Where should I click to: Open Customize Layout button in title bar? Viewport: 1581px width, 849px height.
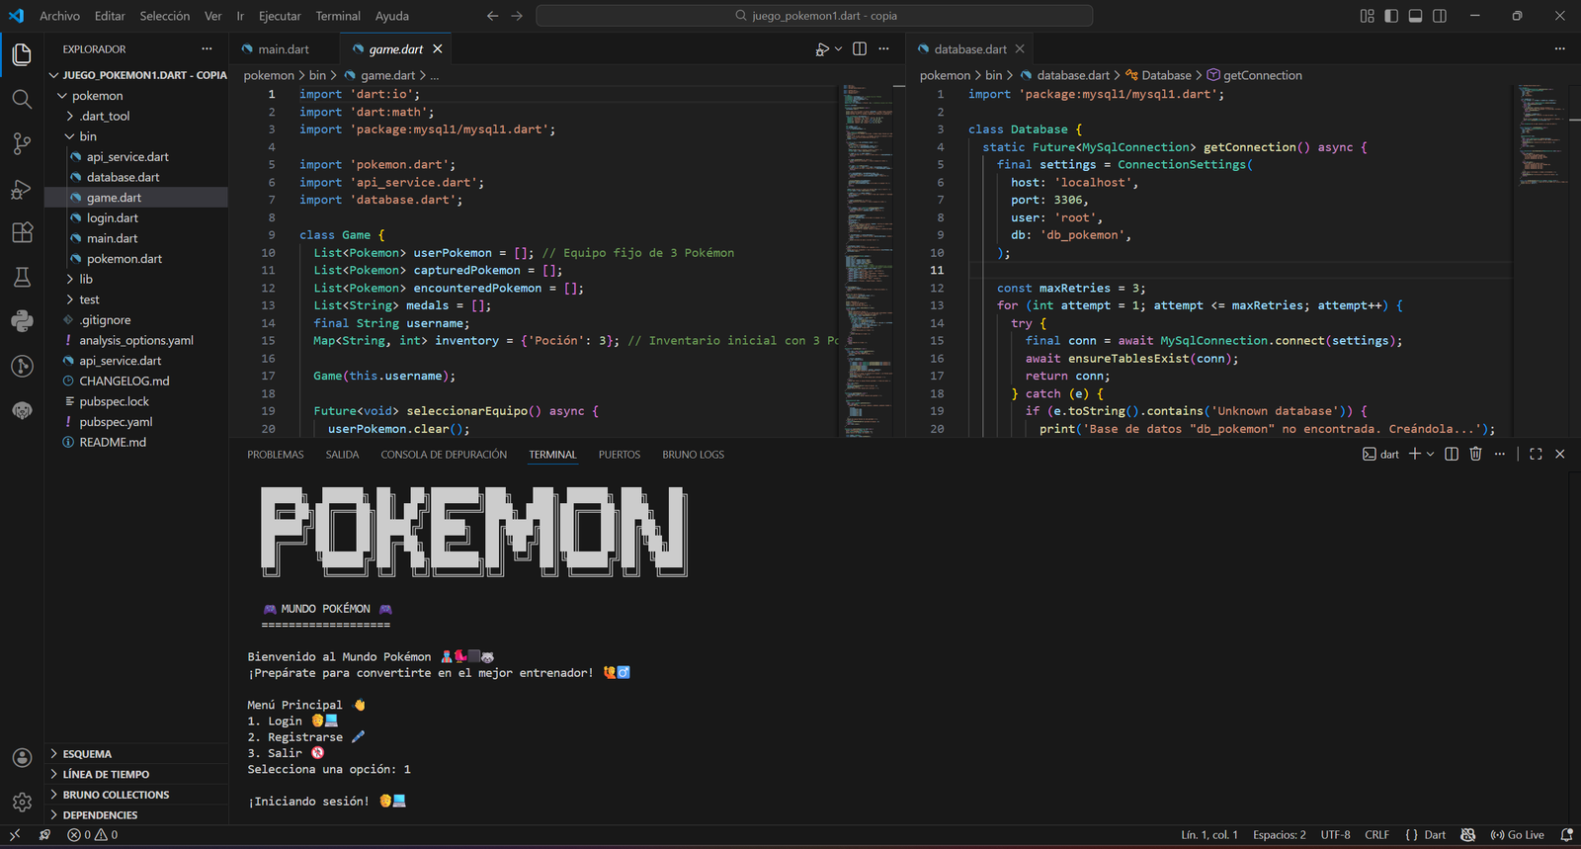(x=1368, y=16)
